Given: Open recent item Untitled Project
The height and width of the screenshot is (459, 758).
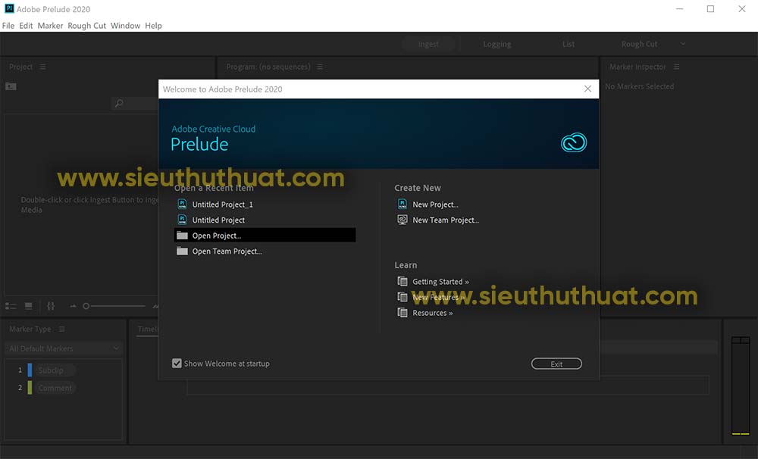Looking at the screenshot, I should coord(218,220).
